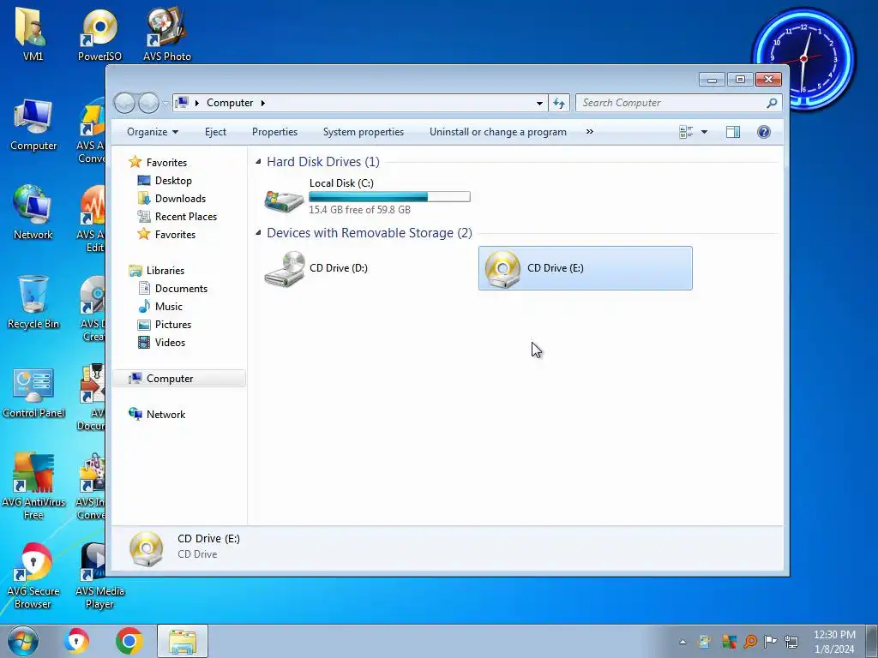Click the AVG AntiVirus Free desktop icon

pos(33,487)
